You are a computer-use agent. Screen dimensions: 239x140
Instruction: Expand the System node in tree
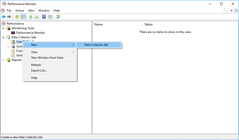(x=8, y=47)
